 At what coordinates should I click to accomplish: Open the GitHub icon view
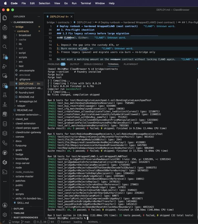click(x=5, y=153)
